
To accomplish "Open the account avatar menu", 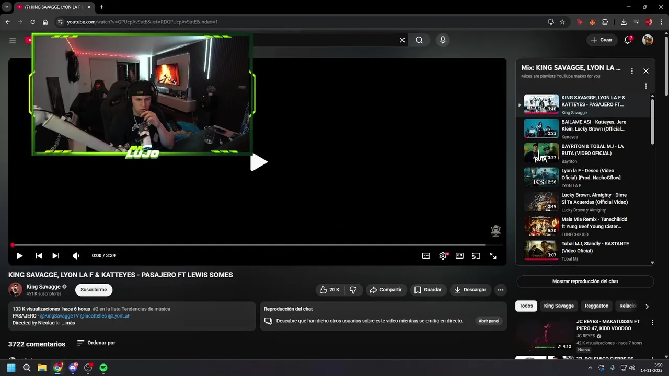I will pos(648,40).
